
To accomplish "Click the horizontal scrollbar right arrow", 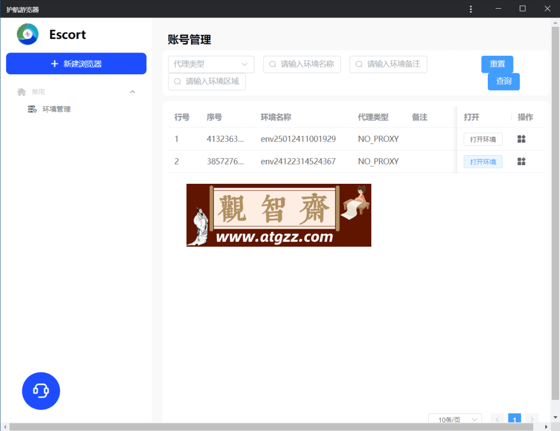I will (x=546, y=427).
